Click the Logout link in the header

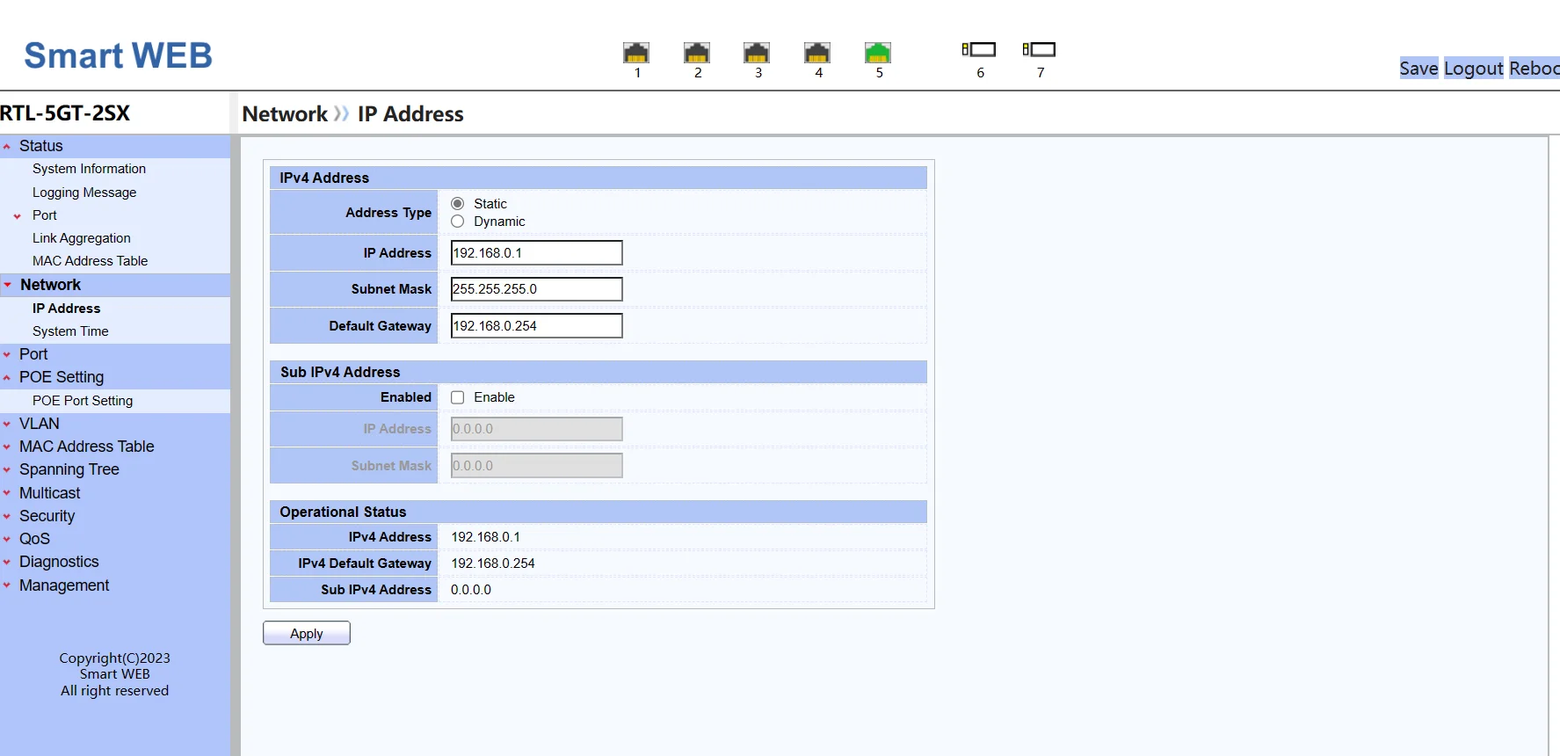(x=1474, y=69)
